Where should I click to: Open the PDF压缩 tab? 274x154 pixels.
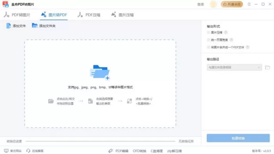tap(89, 15)
